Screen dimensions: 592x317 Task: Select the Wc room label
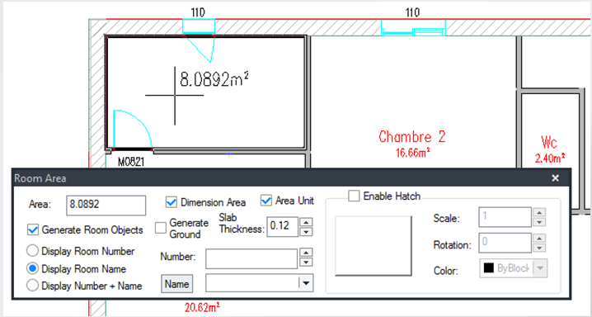(549, 143)
